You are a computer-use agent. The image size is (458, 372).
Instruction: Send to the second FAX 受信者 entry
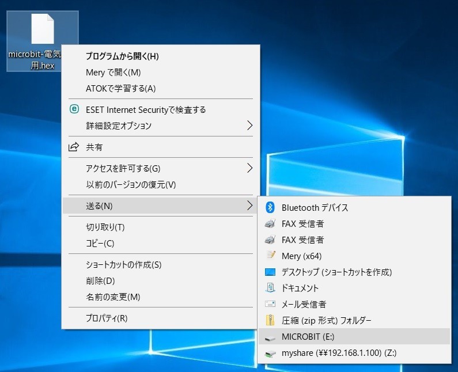click(x=354, y=240)
